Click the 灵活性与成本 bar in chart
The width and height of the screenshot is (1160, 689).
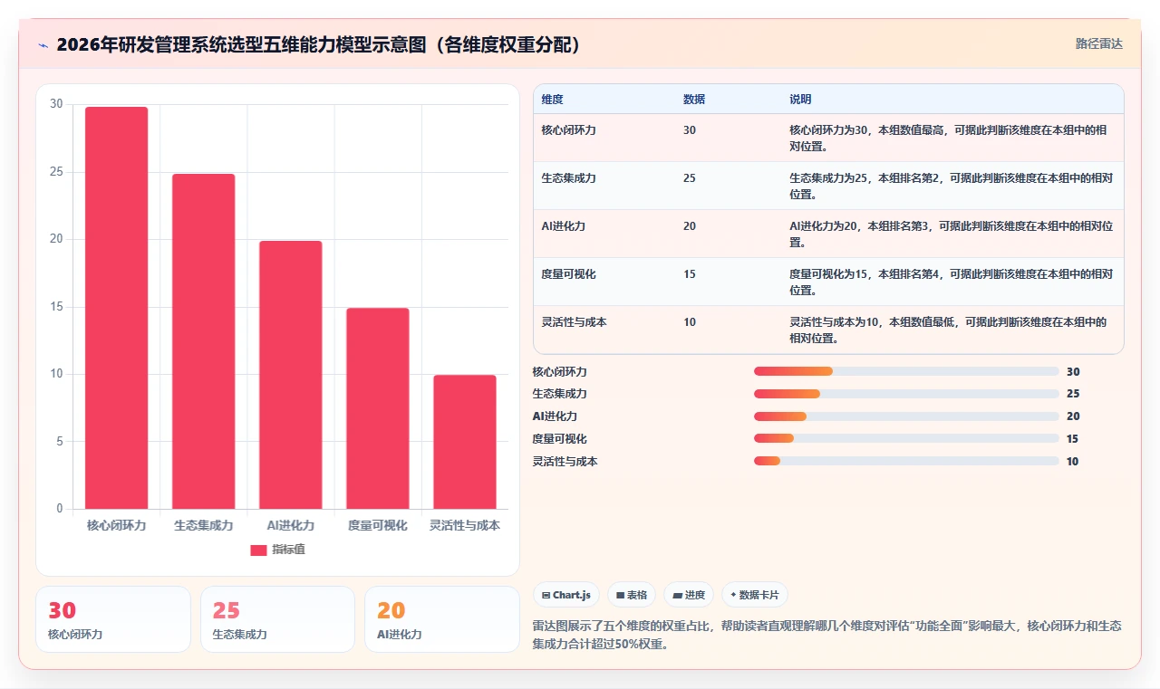click(x=465, y=442)
